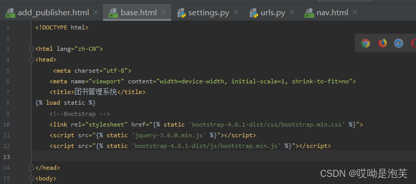The image size is (416, 184).
Task: Click the Python file icon on urls.py tab
Action: click(x=254, y=13)
